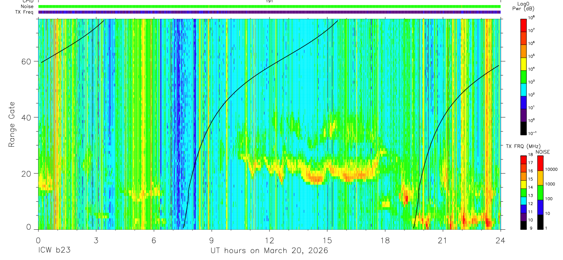Viewport: 563px width, 260px height.
Task: Click the 10^2 label on power colorbar
Action: [x=532, y=94]
